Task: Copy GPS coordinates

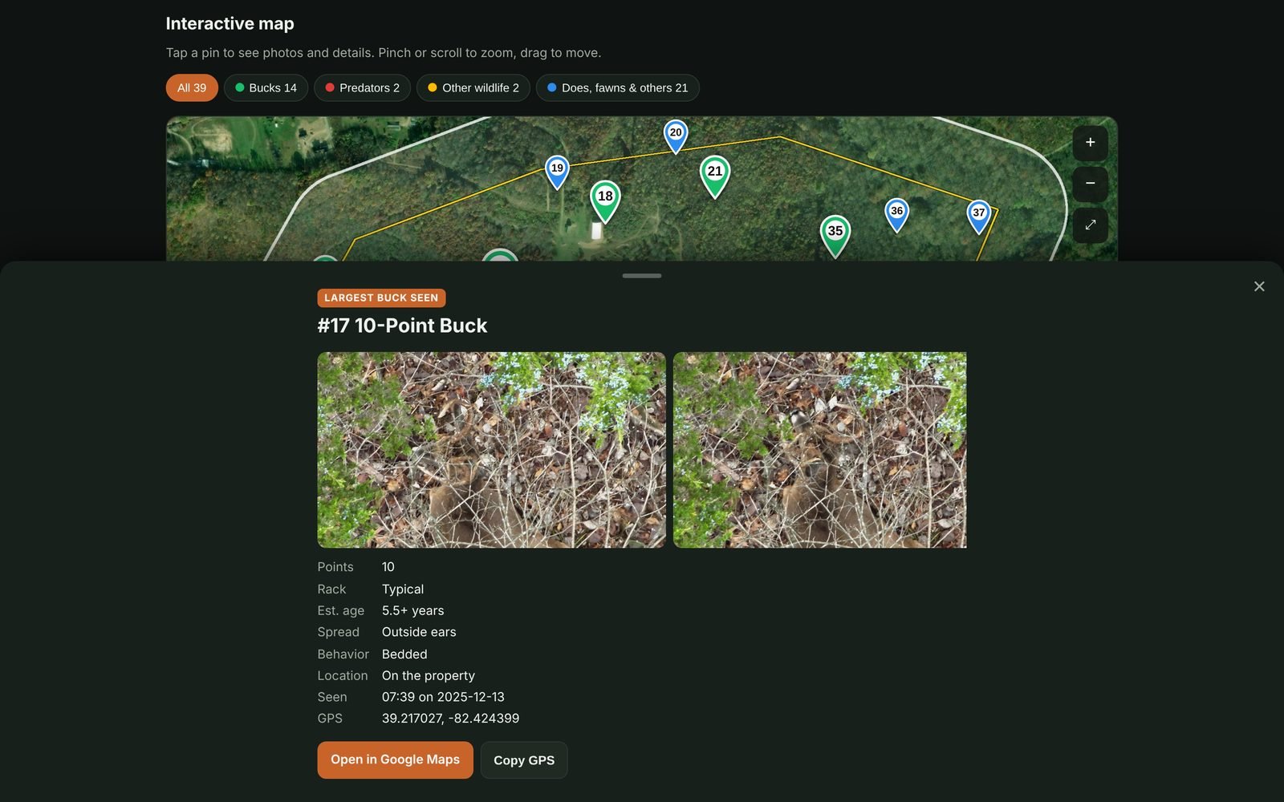Action: tap(524, 760)
